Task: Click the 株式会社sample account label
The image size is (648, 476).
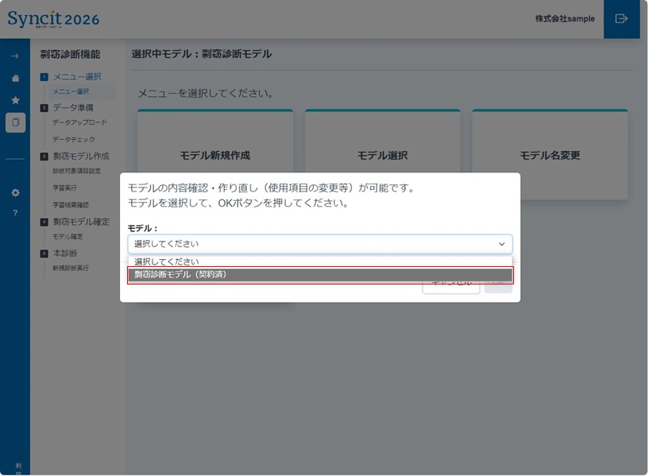Action: [565, 18]
